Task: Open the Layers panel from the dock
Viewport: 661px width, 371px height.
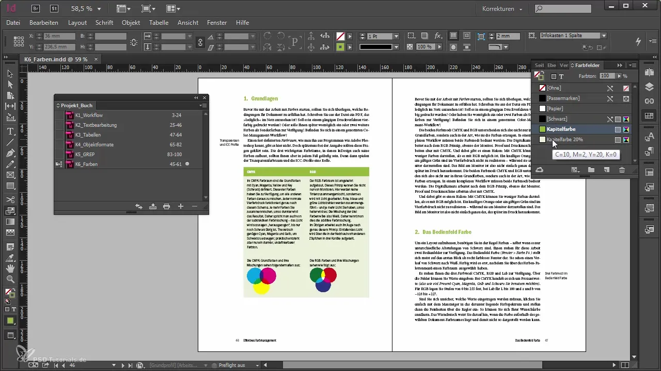Action: coord(649,87)
